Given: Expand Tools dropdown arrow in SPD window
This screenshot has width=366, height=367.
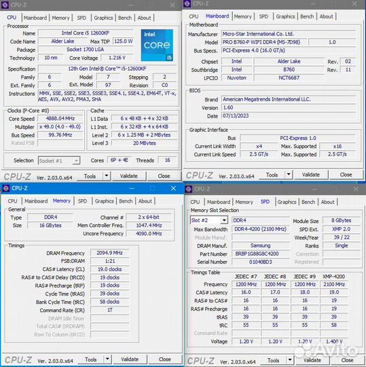Looking at the screenshot, I should pos(290,360).
